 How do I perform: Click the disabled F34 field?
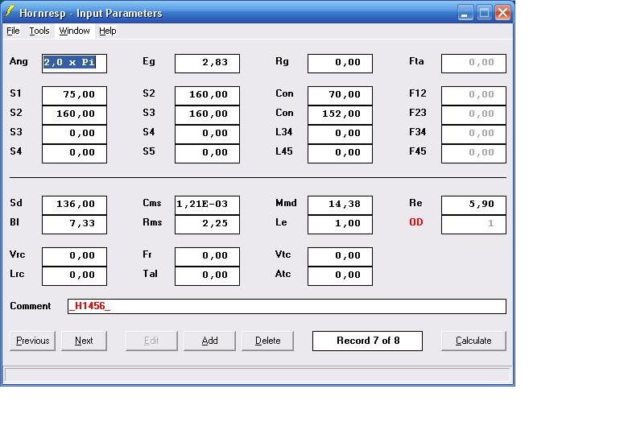(x=473, y=134)
